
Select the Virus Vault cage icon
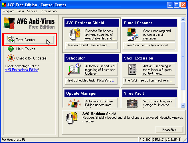coord(132,103)
